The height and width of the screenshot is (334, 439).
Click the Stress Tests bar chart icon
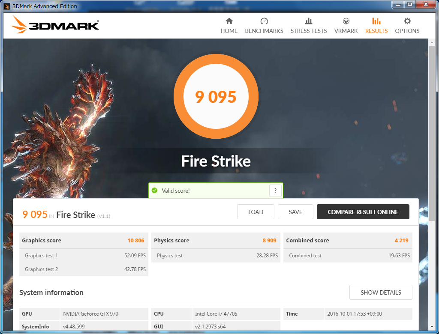(x=309, y=21)
